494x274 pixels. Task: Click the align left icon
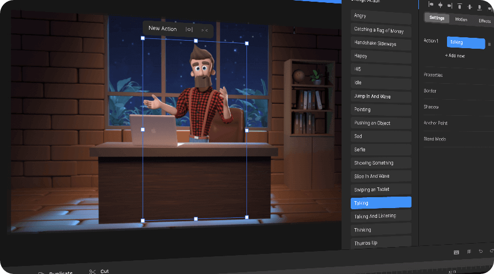[431, 5]
